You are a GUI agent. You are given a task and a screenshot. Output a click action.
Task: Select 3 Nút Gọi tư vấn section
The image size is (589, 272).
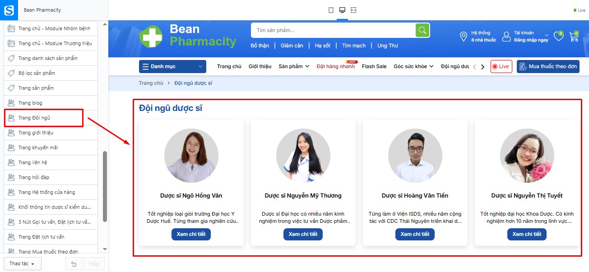(51, 222)
